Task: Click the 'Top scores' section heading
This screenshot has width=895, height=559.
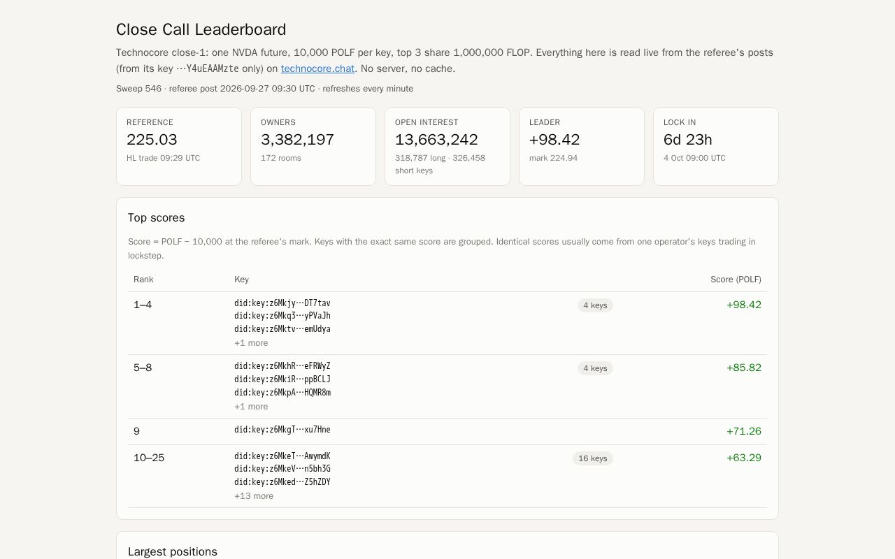Action: pos(157,218)
